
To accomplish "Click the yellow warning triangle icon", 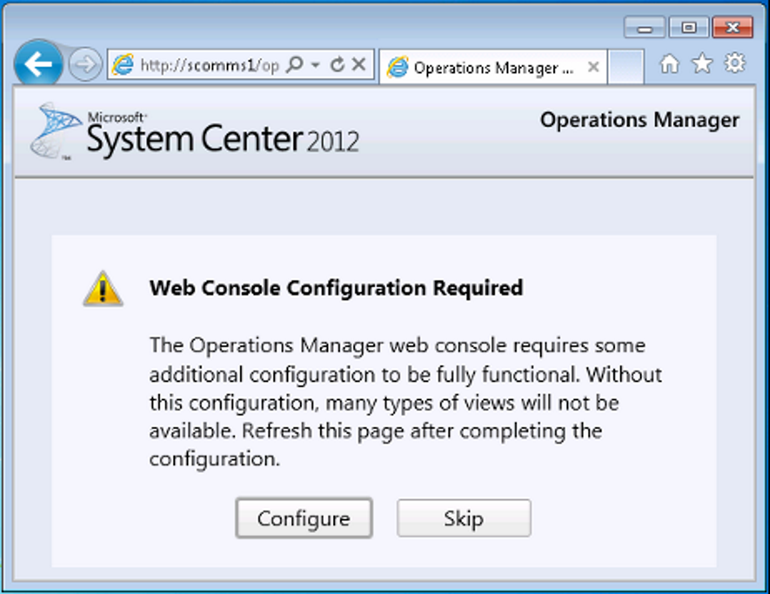I will coord(102,289).
